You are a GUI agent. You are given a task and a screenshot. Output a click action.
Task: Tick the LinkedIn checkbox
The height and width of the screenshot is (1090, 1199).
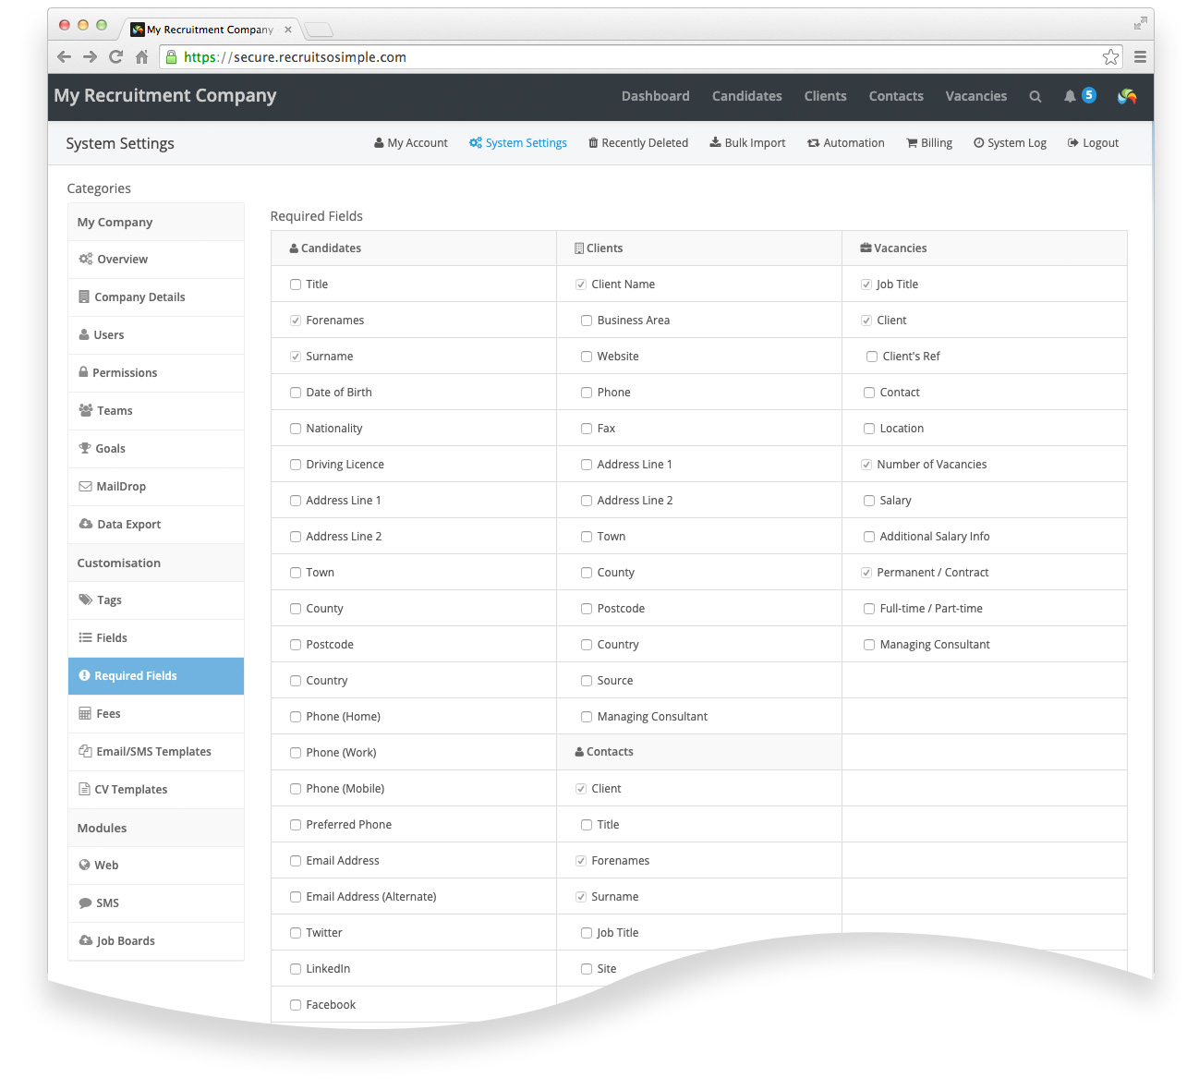click(x=296, y=969)
